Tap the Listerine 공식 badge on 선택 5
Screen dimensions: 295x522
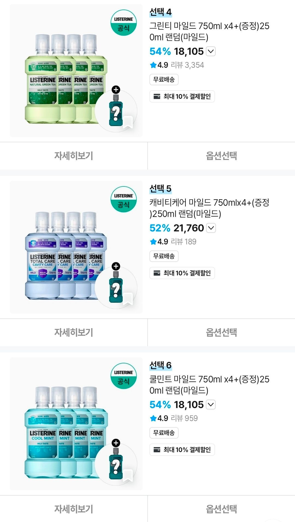pyautogui.click(x=123, y=199)
